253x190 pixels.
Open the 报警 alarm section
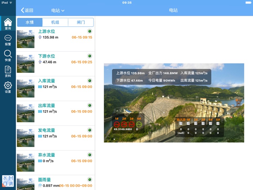pos(8,41)
